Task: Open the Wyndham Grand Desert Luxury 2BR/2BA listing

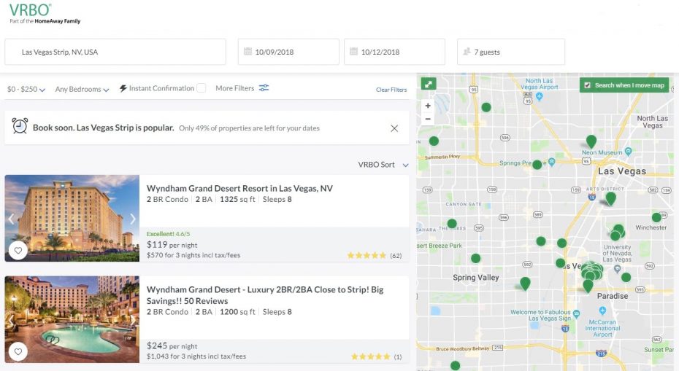Action: 265,295
